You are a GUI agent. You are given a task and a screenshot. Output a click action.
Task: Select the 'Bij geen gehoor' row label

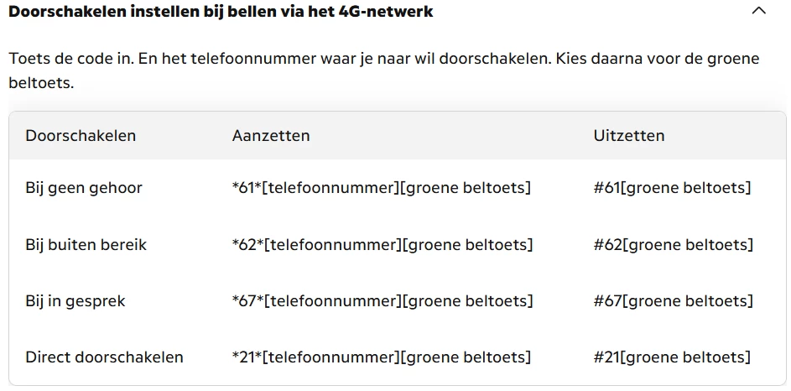[x=84, y=188]
